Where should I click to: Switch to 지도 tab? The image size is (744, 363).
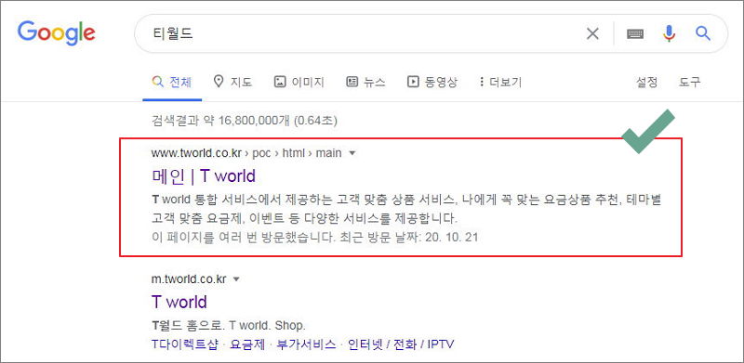click(233, 82)
